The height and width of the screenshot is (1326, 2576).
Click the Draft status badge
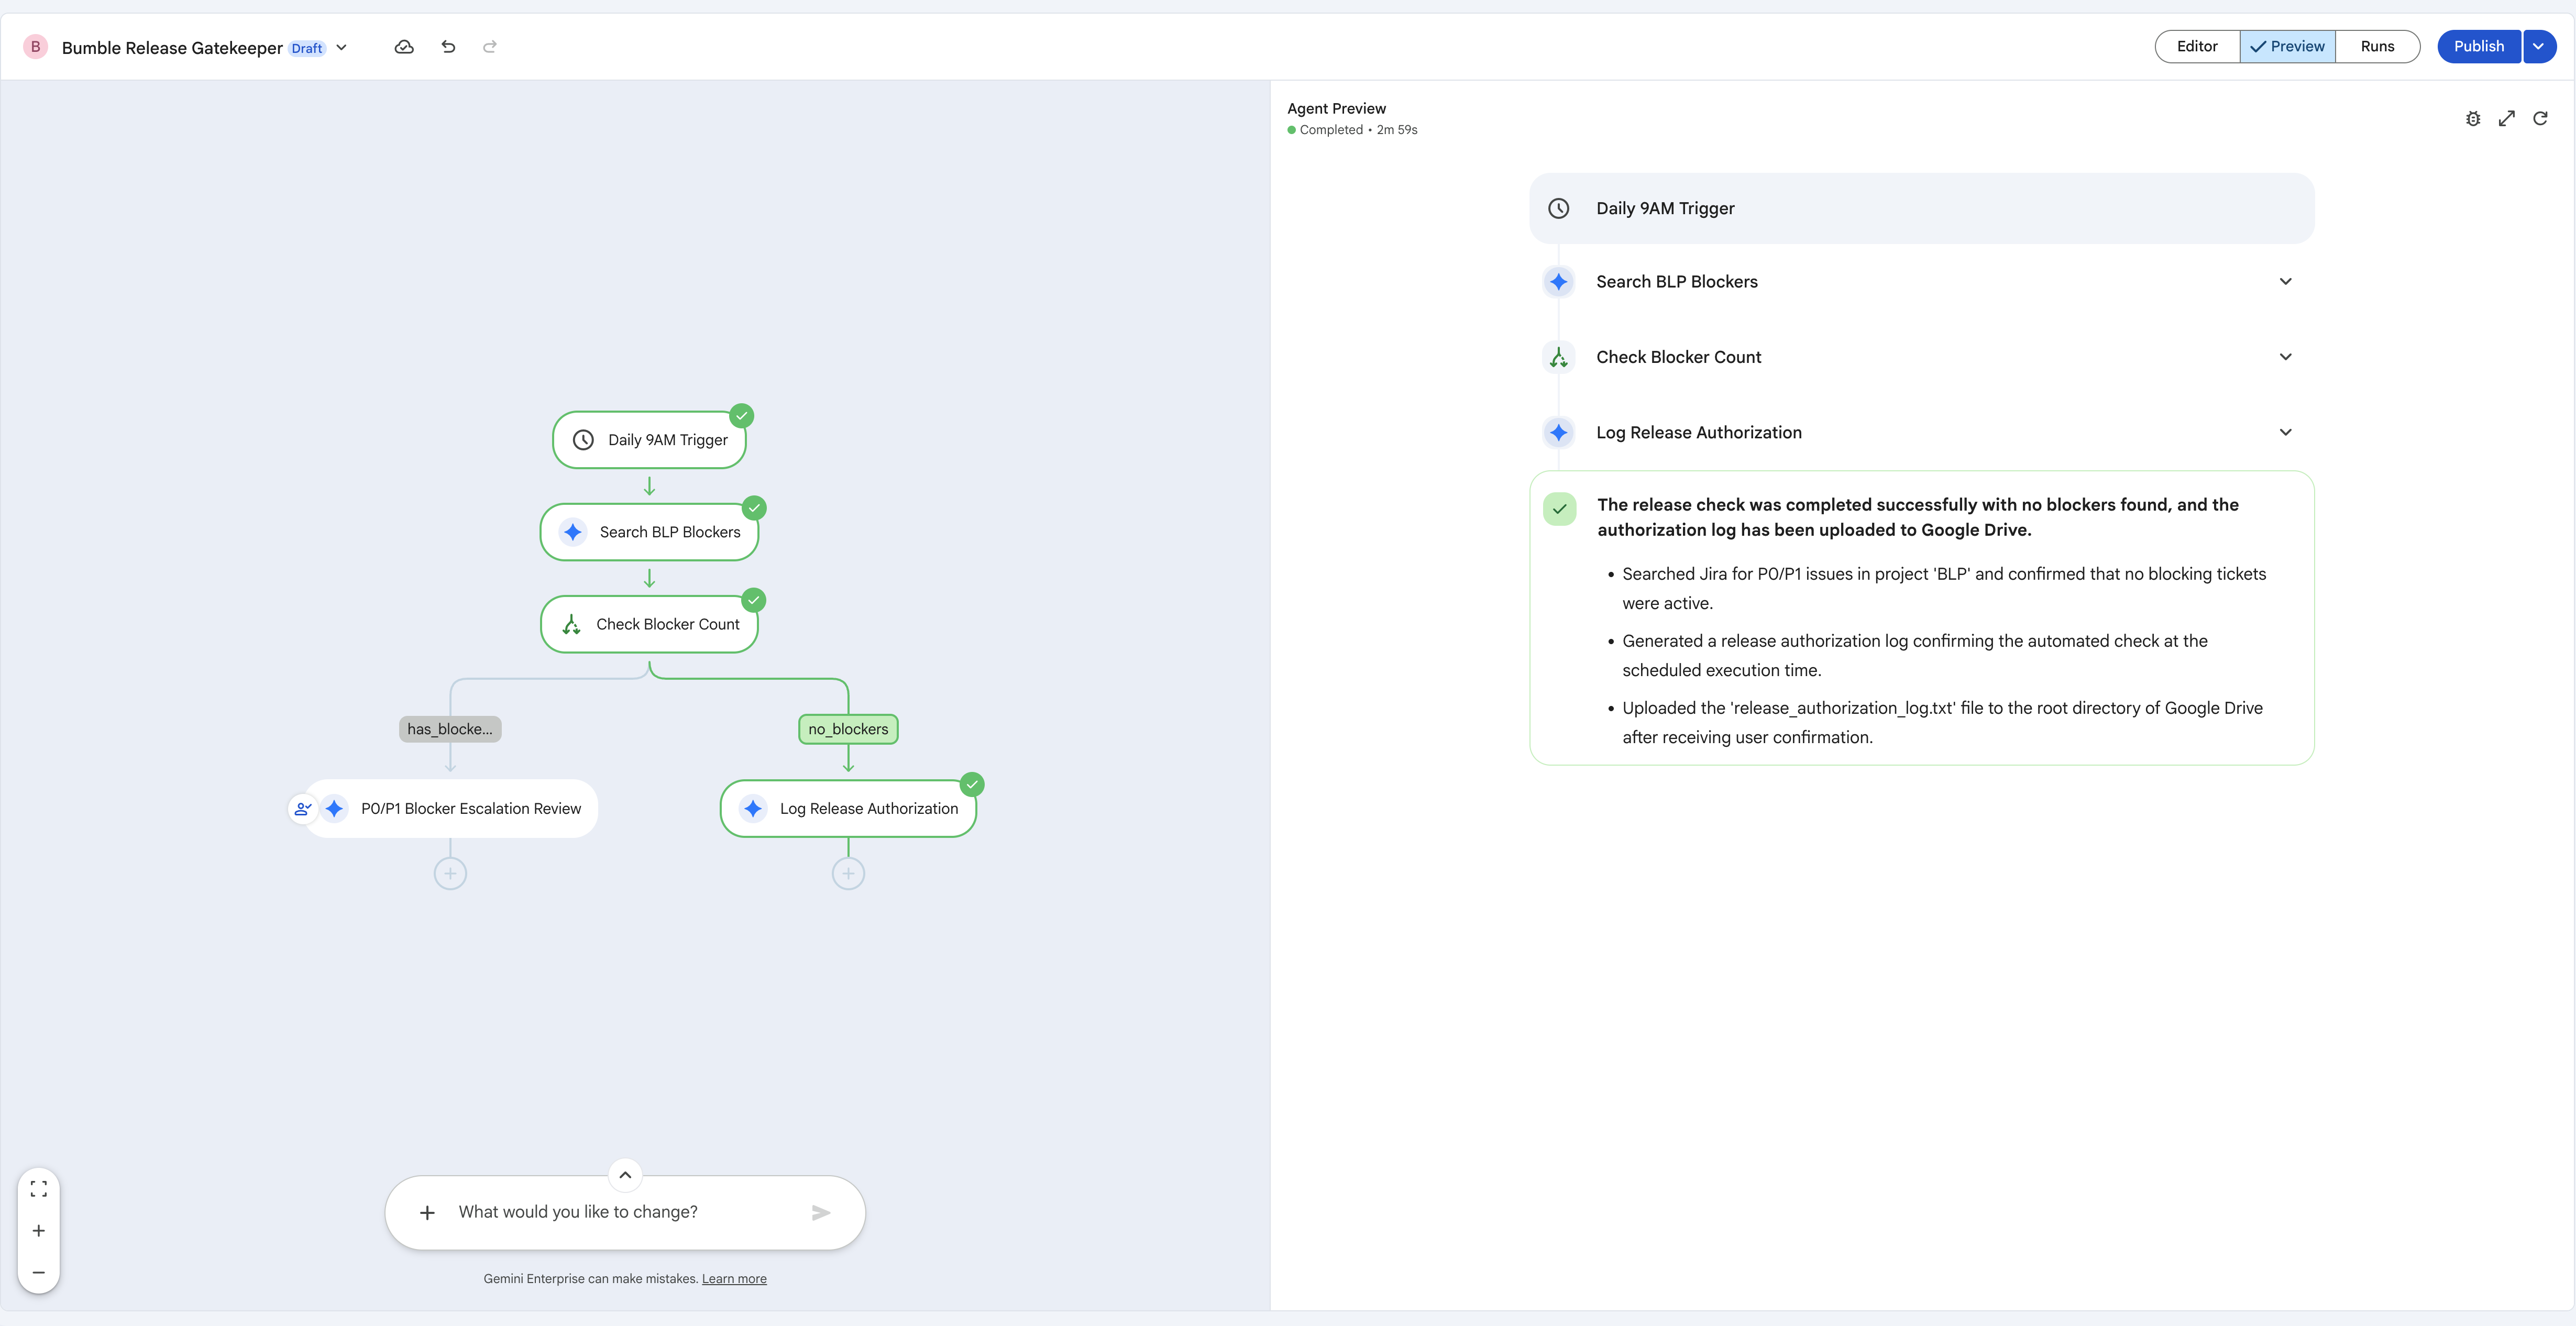coord(307,48)
